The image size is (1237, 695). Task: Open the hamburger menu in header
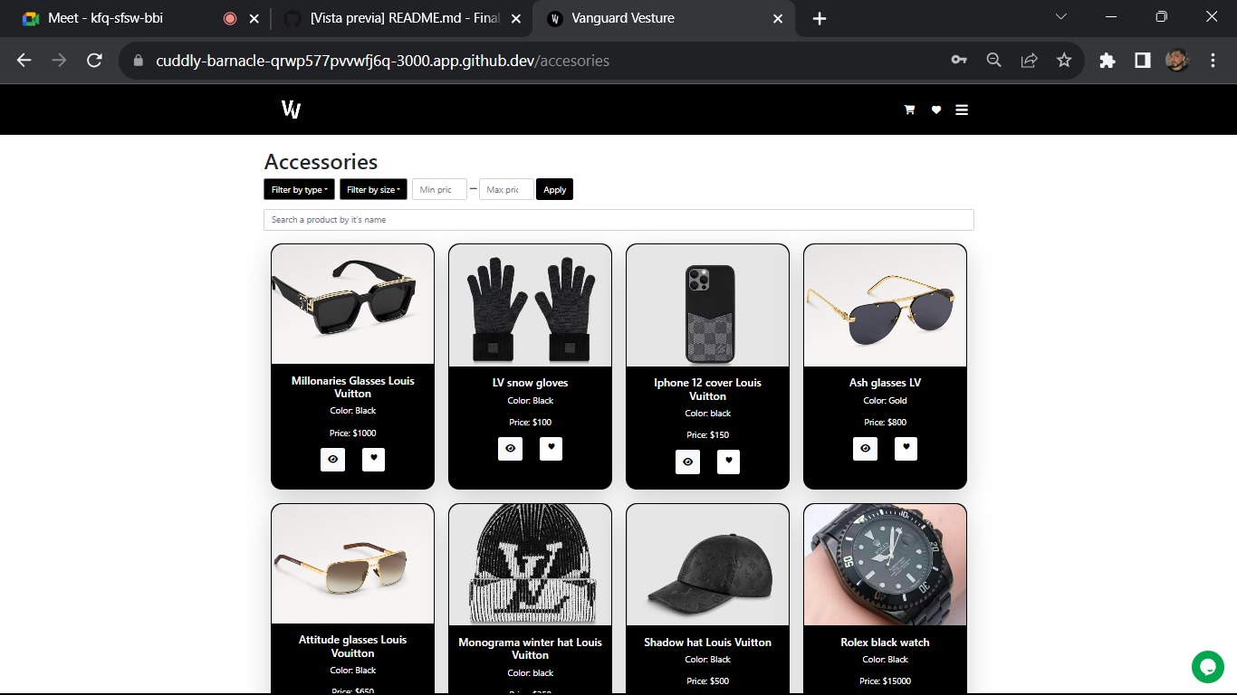pyautogui.click(x=962, y=109)
